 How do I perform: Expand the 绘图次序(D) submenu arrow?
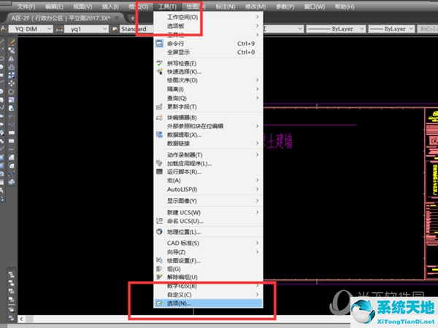257,80
